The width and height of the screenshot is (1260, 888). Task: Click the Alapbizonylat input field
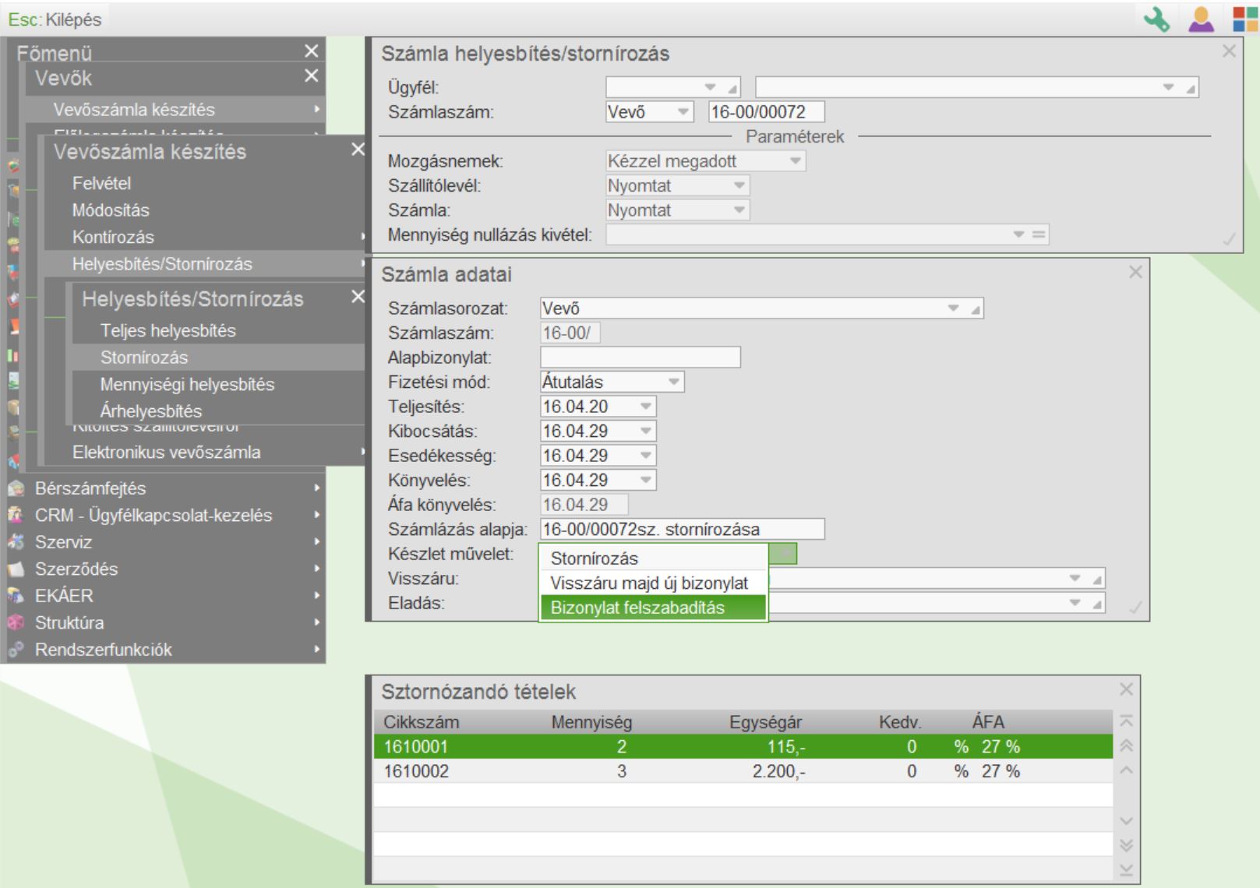[x=640, y=358]
